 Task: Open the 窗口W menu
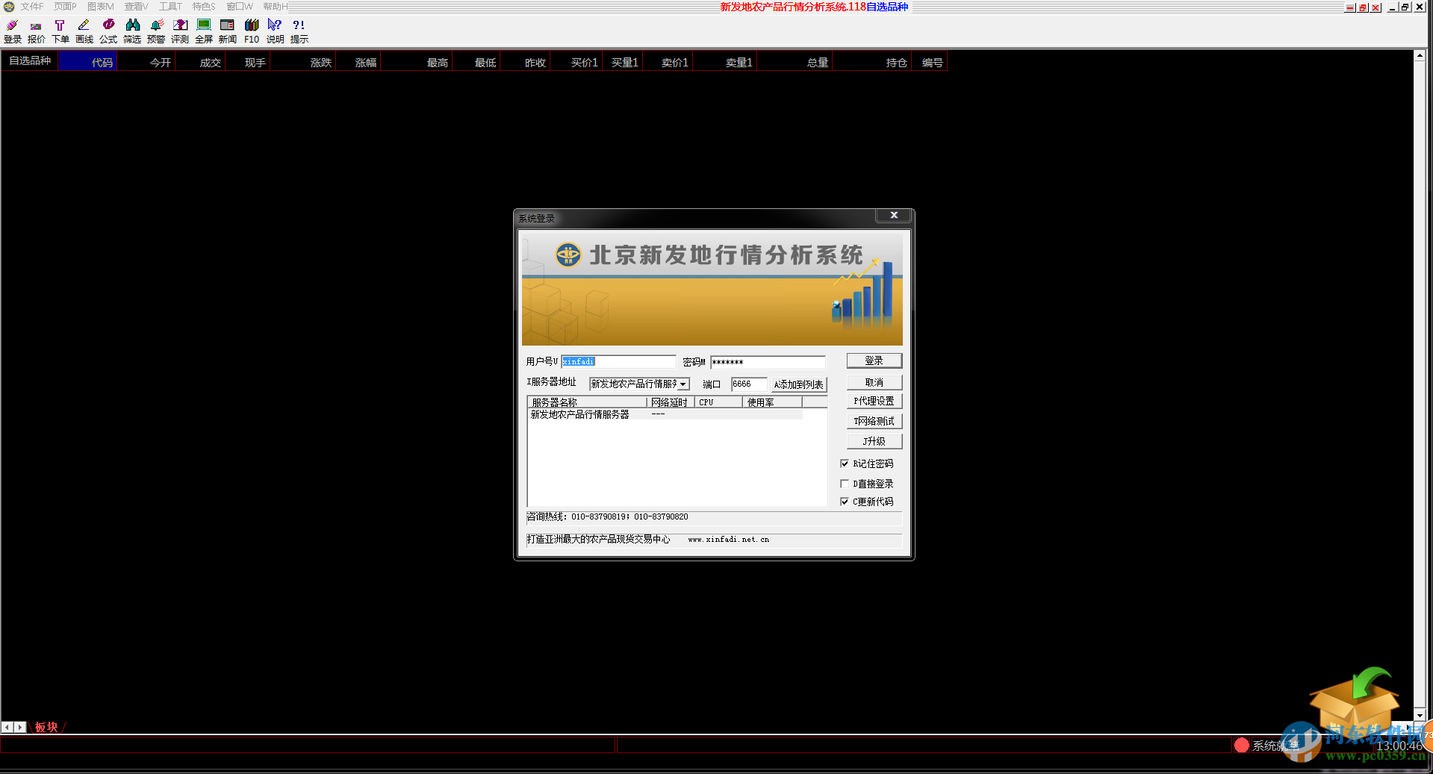[239, 7]
